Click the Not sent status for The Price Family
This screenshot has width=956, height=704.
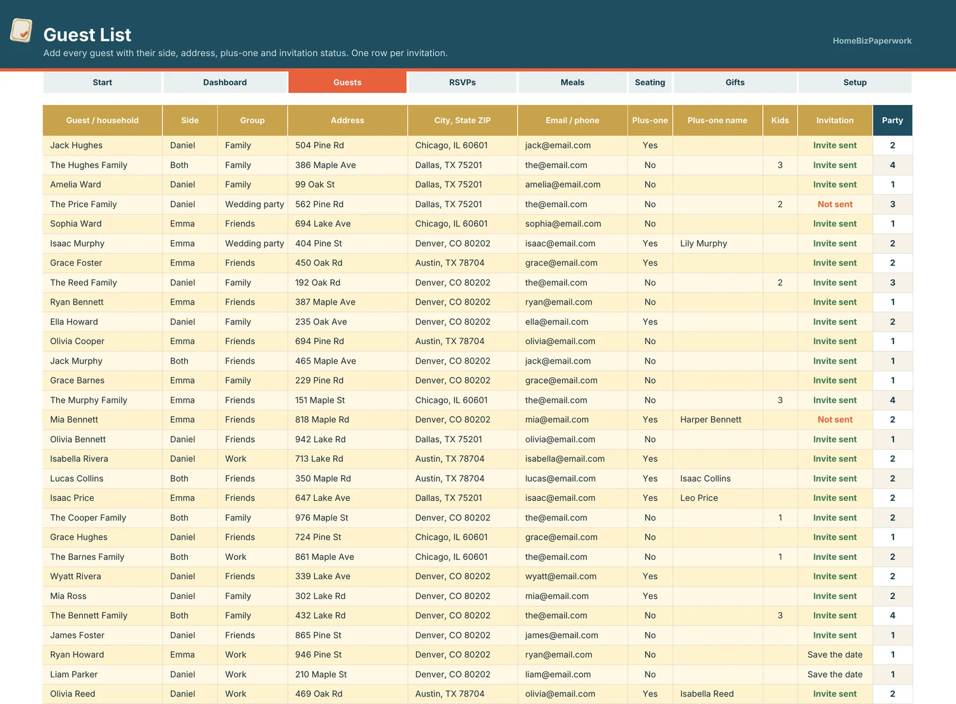click(x=835, y=205)
